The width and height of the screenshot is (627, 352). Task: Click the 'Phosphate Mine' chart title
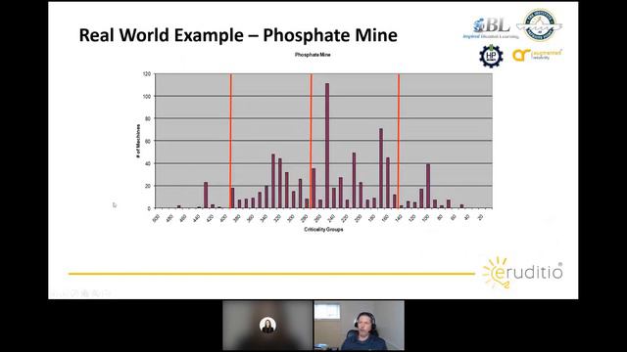click(313, 55)
